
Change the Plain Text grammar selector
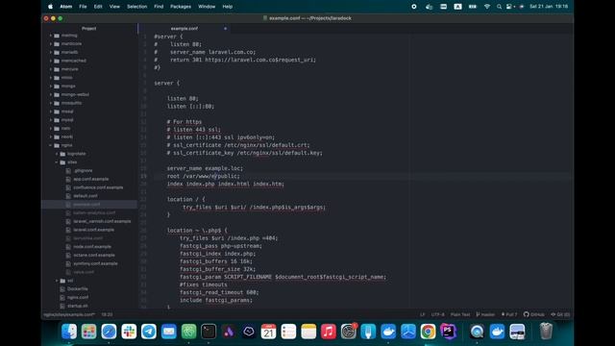pos(460,314)
